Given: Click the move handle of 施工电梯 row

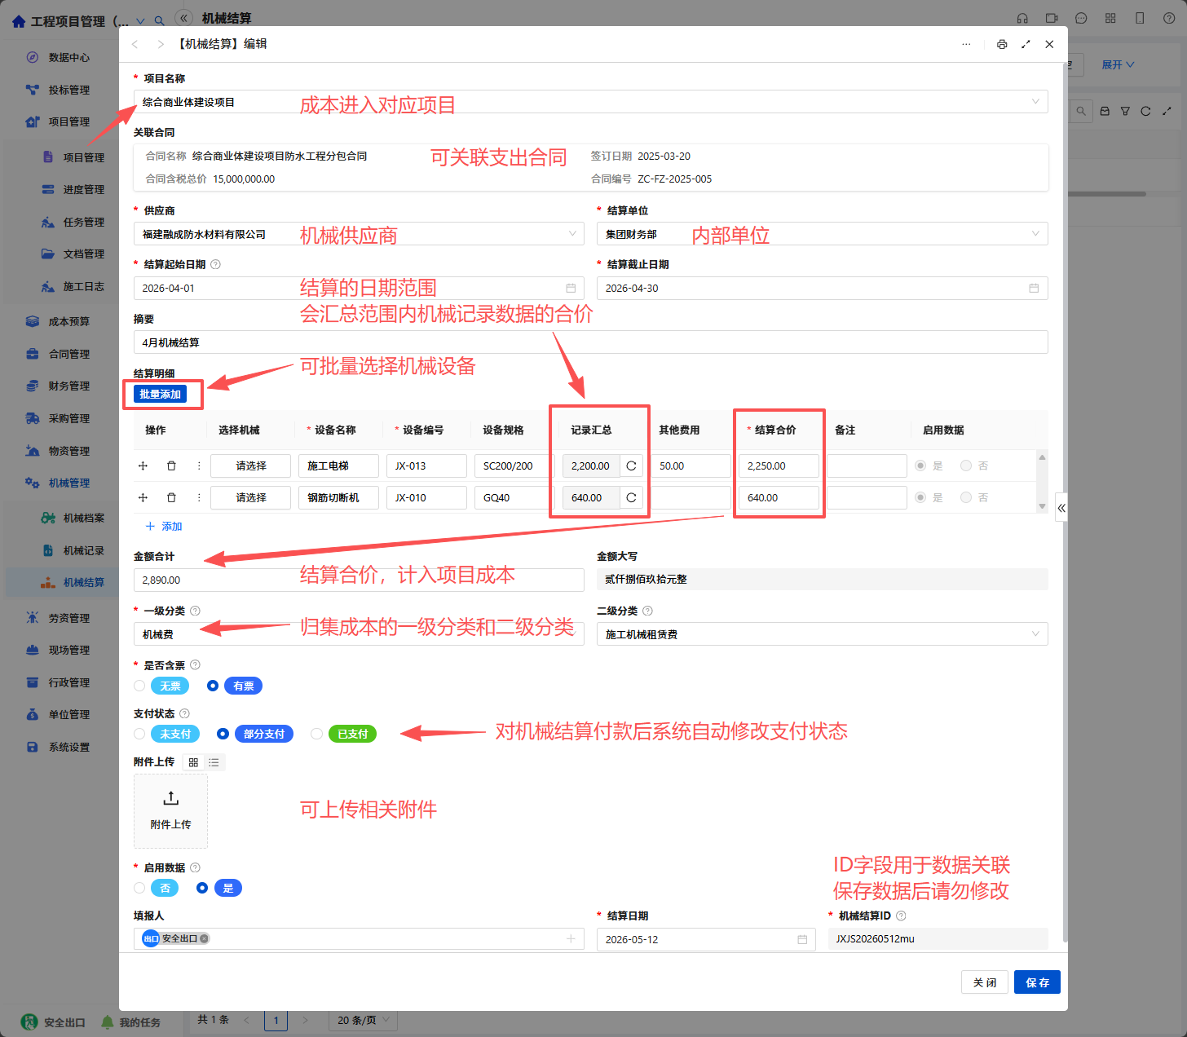Looking at the screenshot, I should [143, 466].
